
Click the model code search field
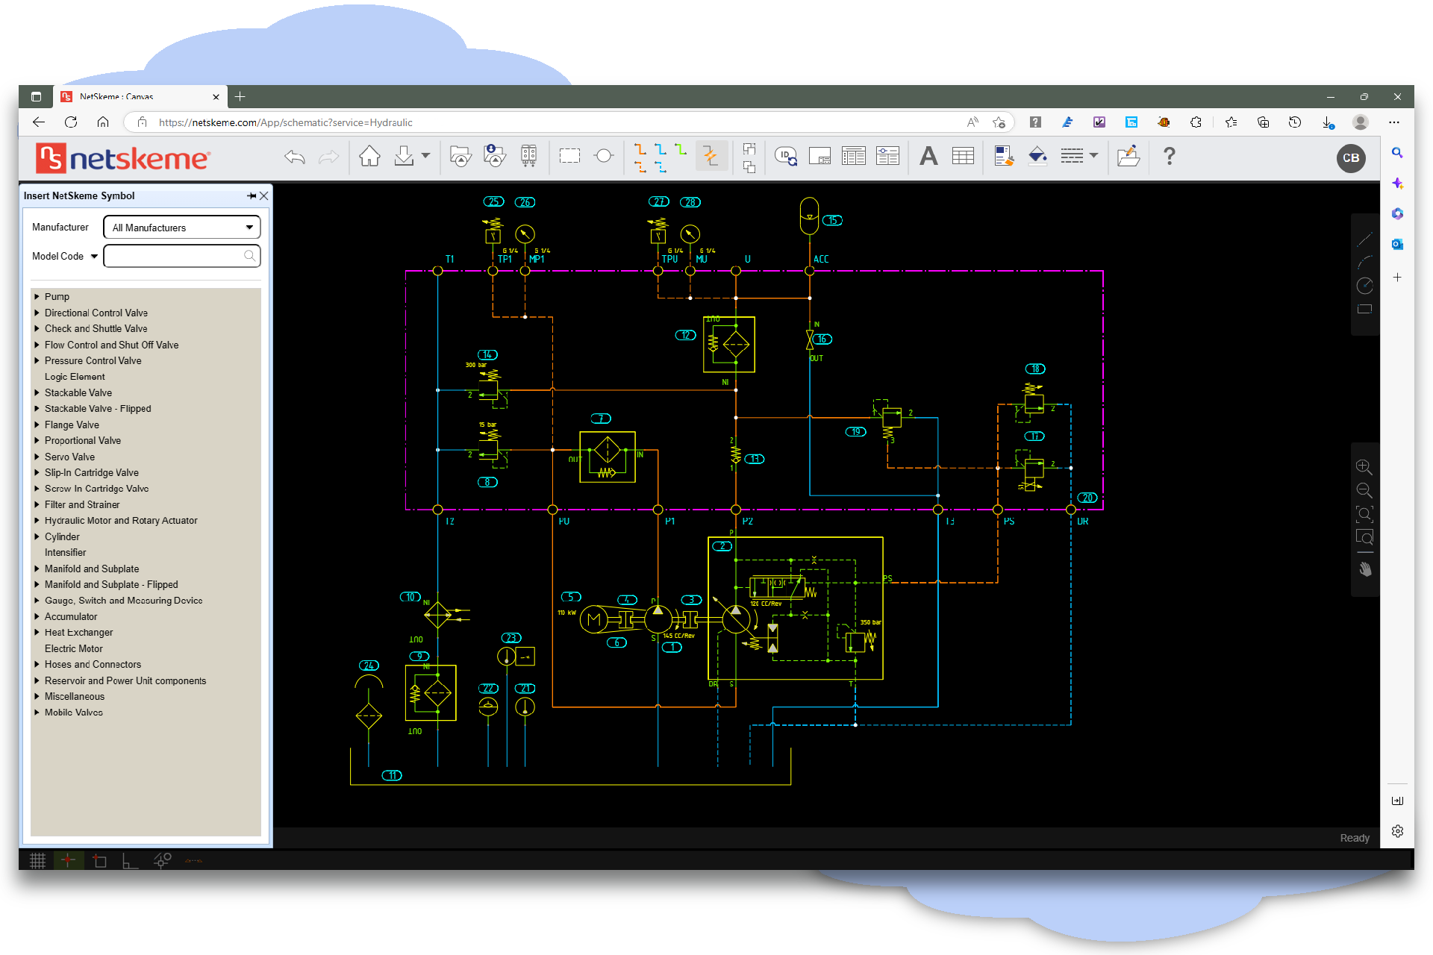182,256
